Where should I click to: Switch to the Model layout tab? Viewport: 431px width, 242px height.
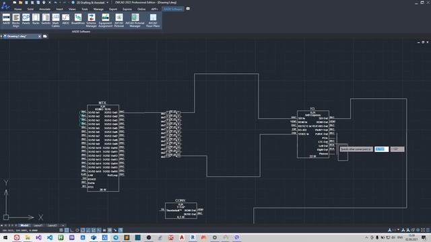click(24, 226)
